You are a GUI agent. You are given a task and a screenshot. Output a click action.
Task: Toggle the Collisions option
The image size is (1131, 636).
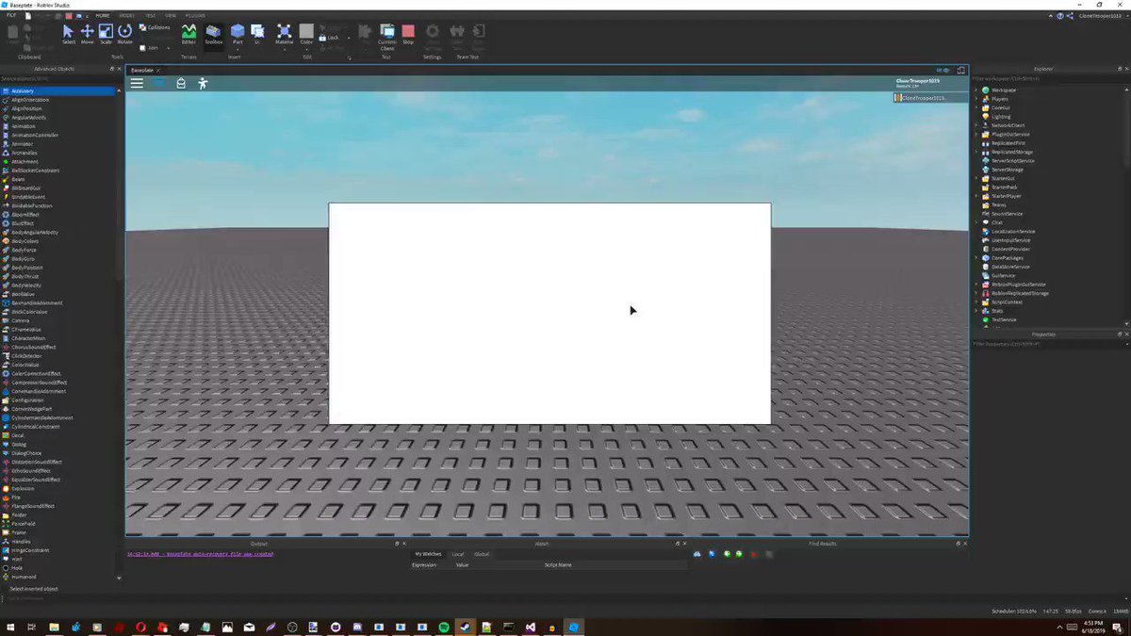(155, 27)
